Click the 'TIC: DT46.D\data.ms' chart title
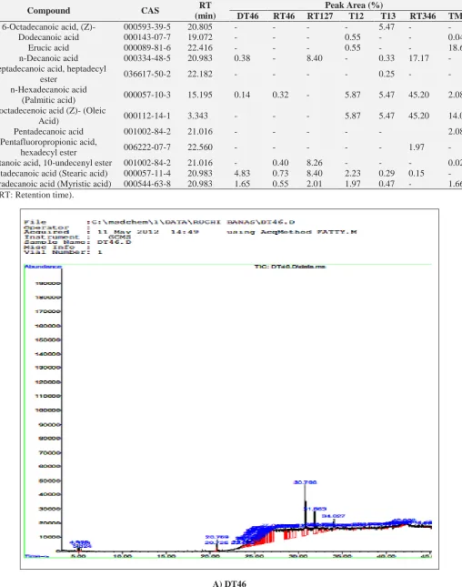The width and height of the screenshot is (462, 587). (x=290, y=267)
